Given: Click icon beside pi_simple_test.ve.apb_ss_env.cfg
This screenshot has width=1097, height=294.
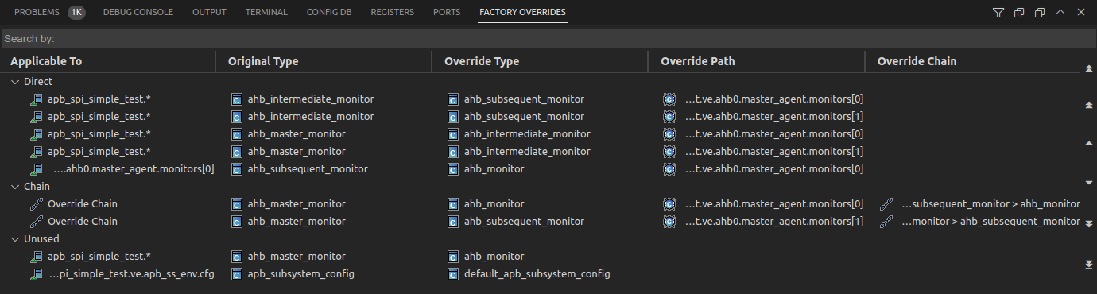Looking at the screenshot, I should tap(36, 274).
